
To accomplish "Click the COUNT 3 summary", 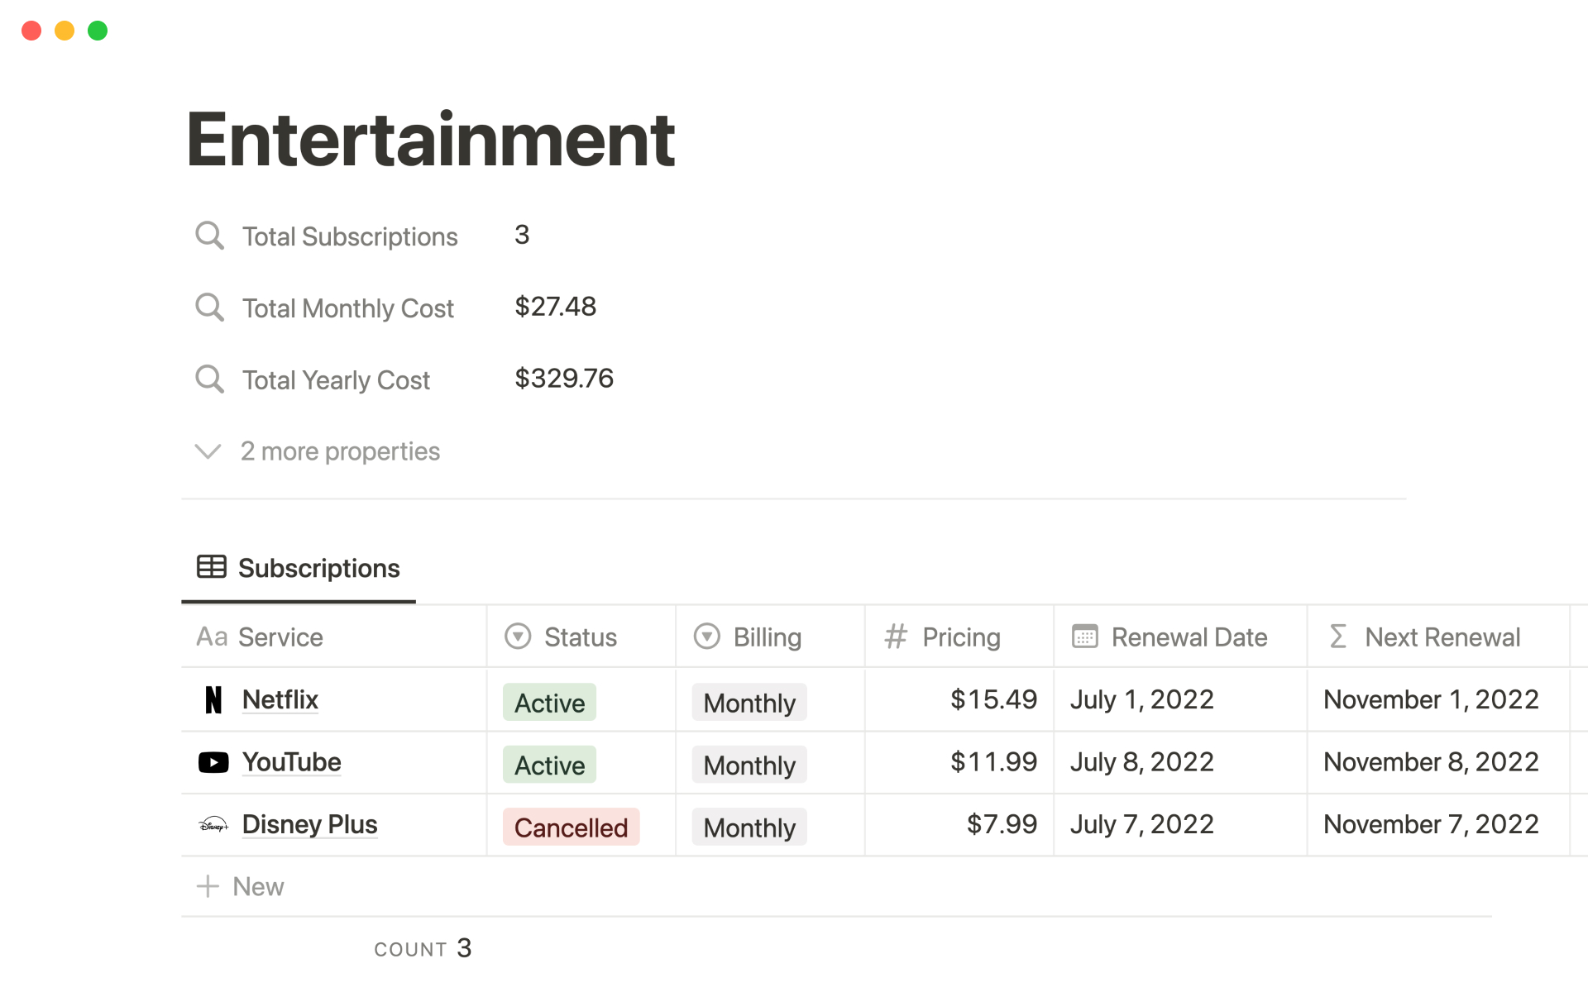I will (x=423, y=948).
